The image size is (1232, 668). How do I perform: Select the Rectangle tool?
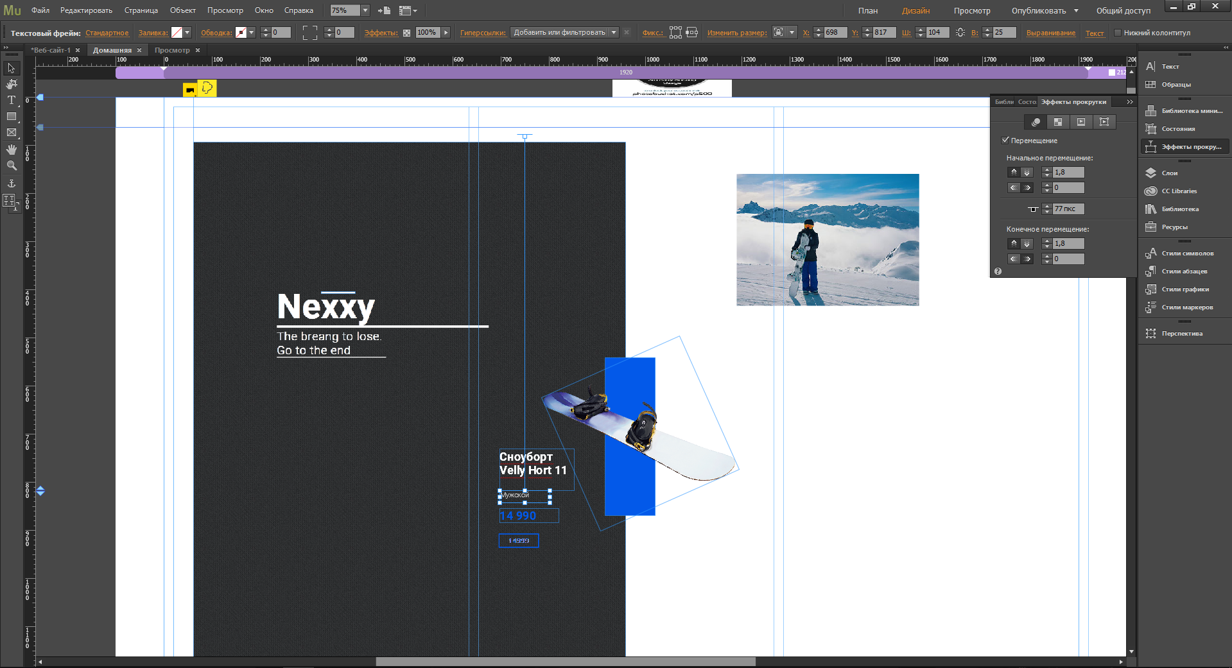click(x=12, y=116)
